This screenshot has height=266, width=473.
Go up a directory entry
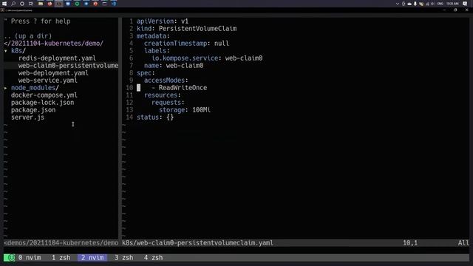click(x=28, y=36)
